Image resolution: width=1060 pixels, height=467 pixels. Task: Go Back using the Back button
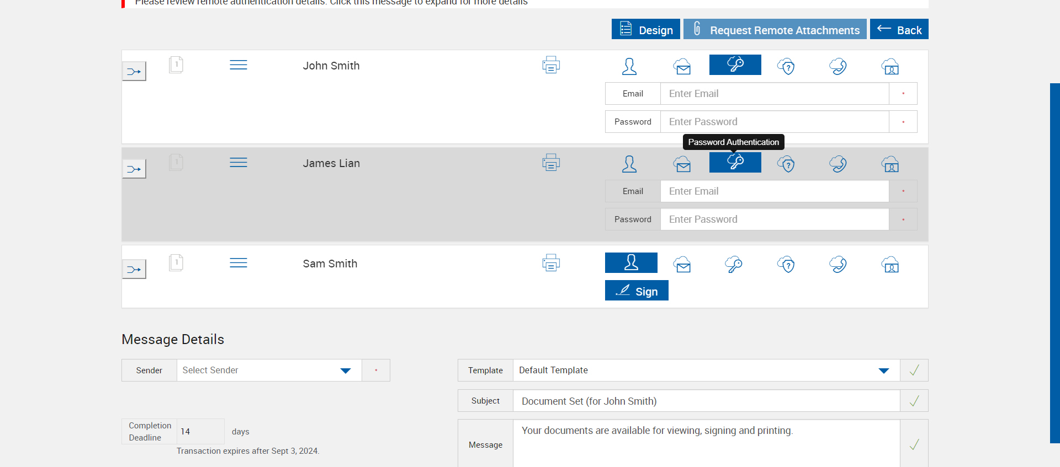[899, 29]
